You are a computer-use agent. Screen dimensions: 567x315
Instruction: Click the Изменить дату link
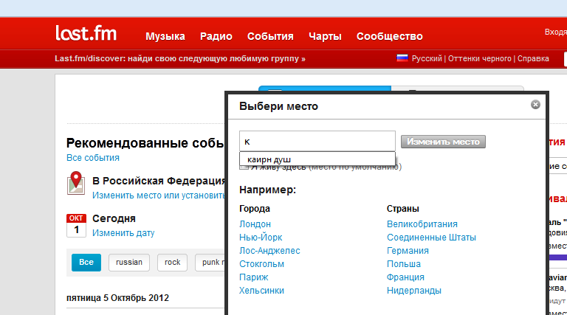[x=123, y=233]
